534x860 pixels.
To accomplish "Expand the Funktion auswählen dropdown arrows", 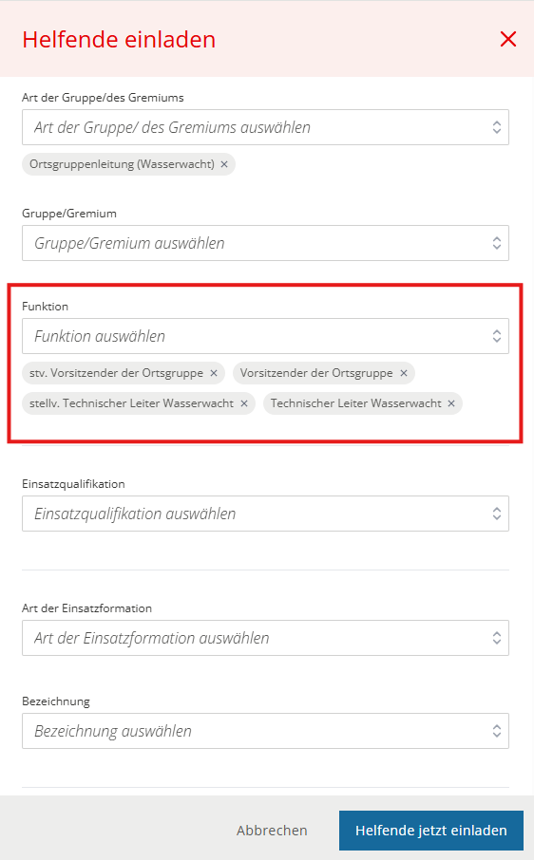I will click(497, 336).
